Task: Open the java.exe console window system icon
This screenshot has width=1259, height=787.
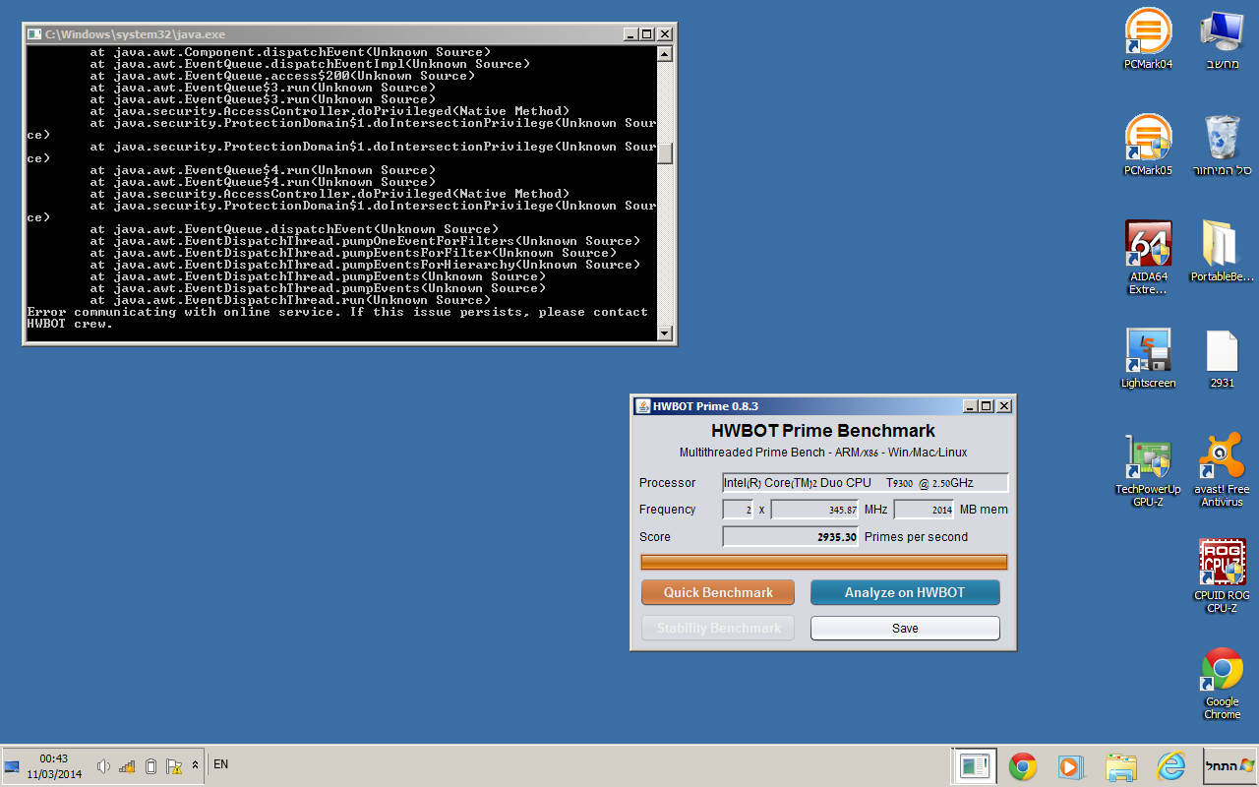Action: (x=33, y=33)
